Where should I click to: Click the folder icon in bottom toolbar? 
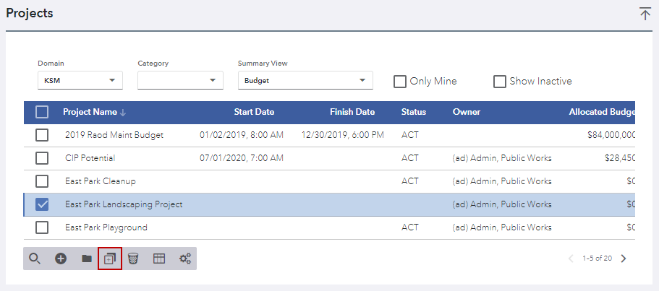86,259
